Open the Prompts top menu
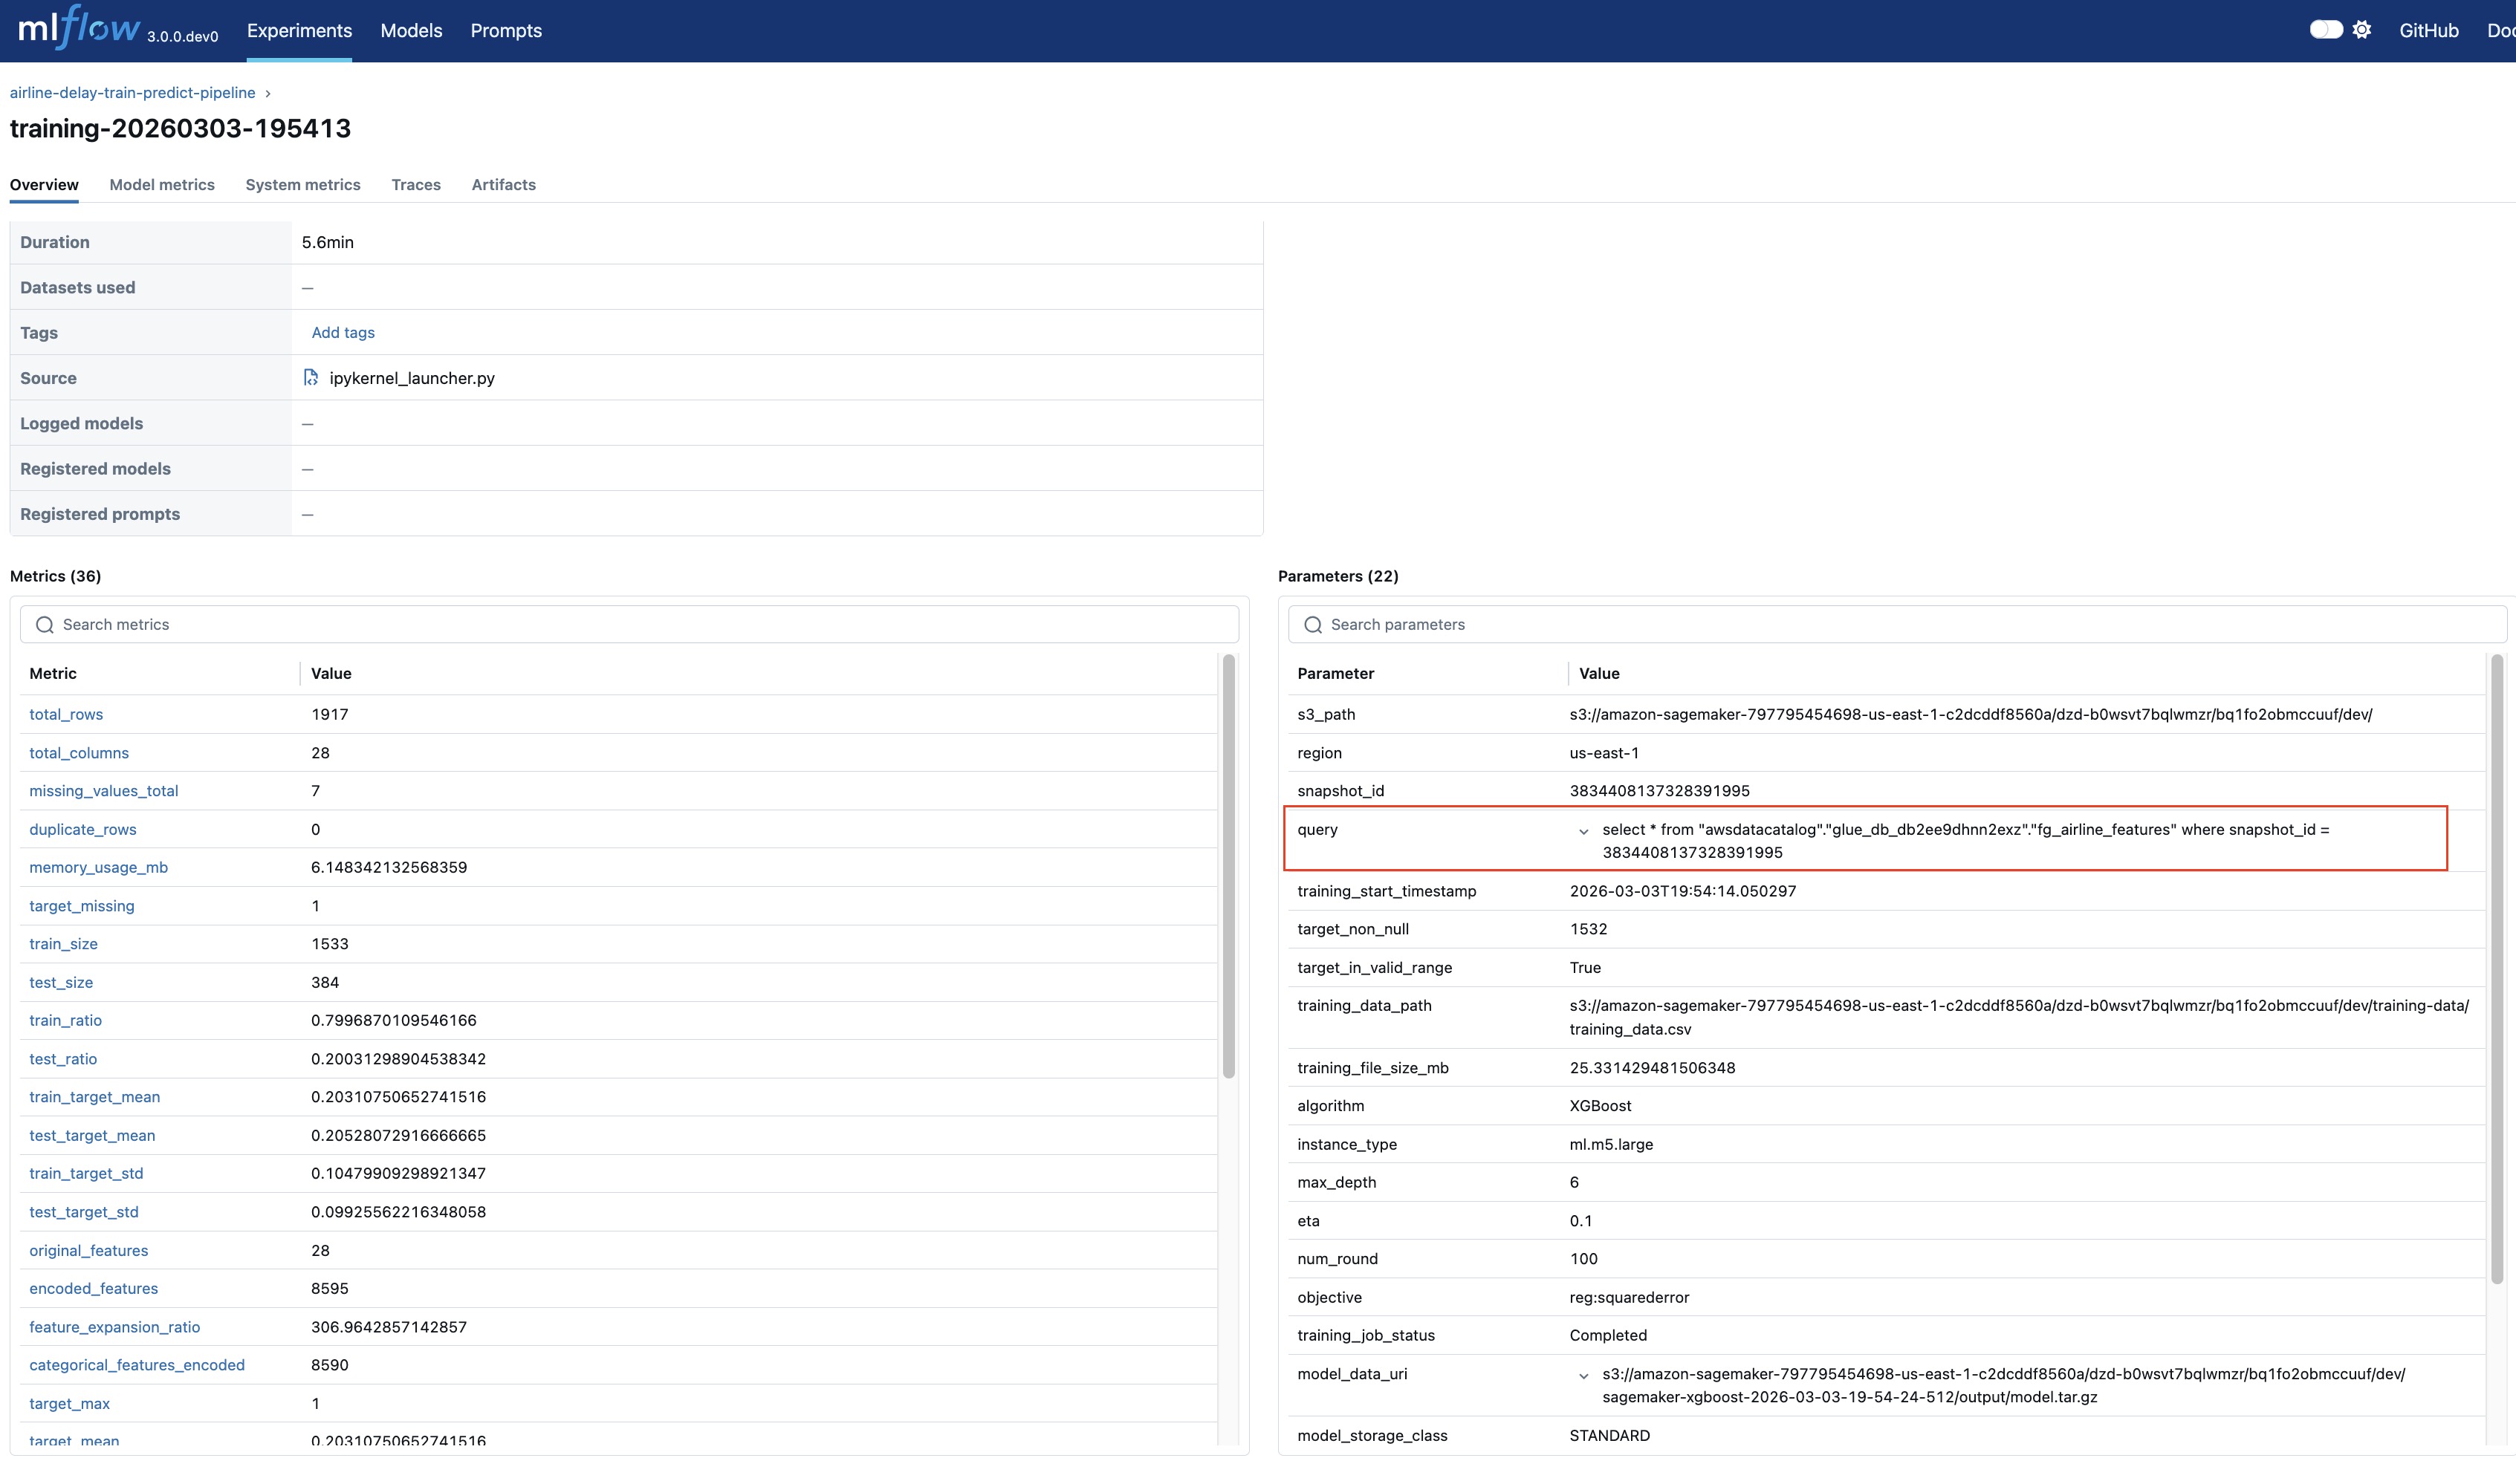Screen dimensions: 2516x1484 tap(505, 31)
